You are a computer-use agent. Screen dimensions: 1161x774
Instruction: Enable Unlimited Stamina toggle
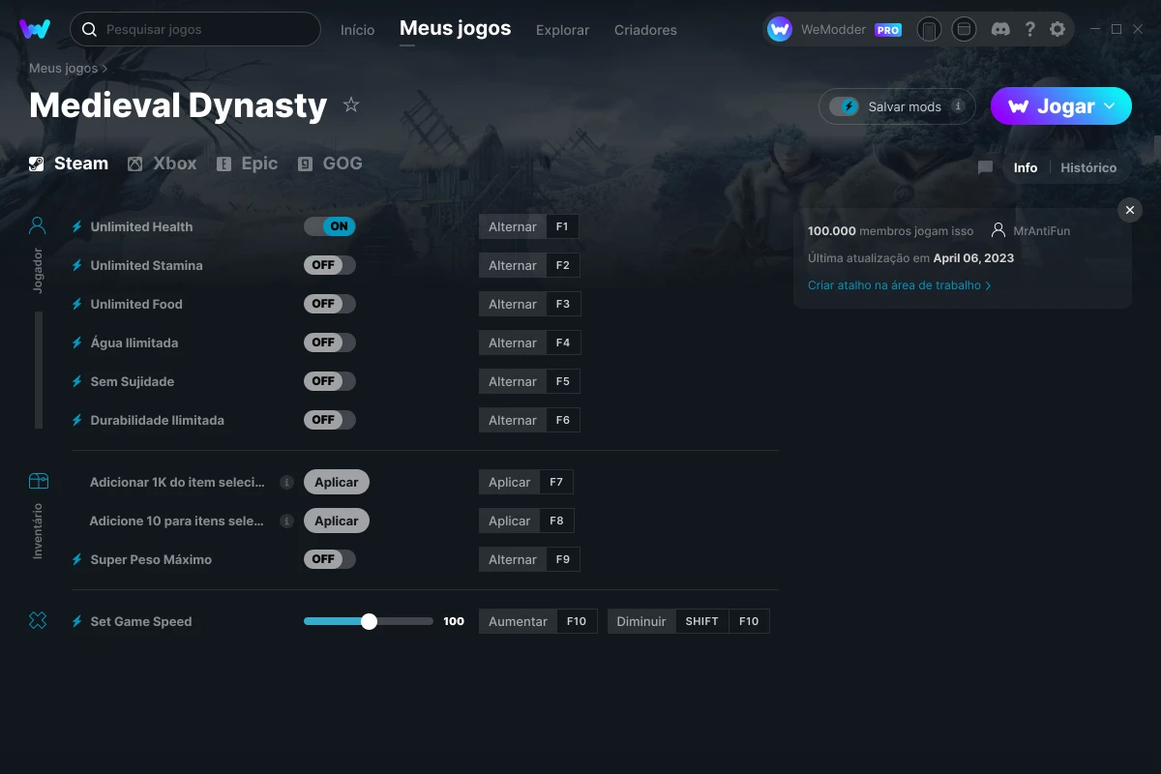pyautogui.click(x=330, y=265)
